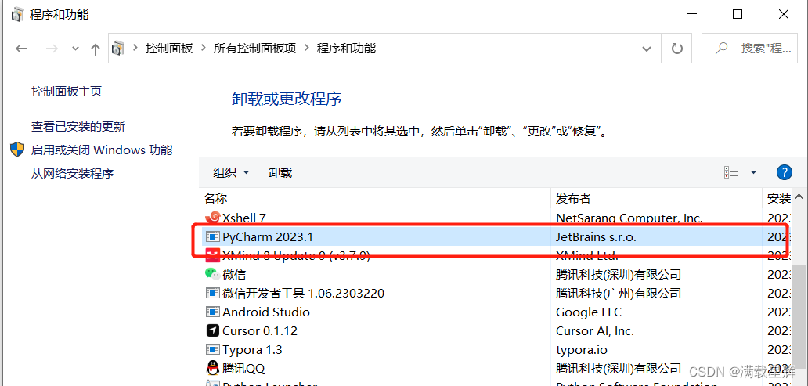Open view options dropdown arrow
This screenshot has height=386, width=808.
point(753,172)
